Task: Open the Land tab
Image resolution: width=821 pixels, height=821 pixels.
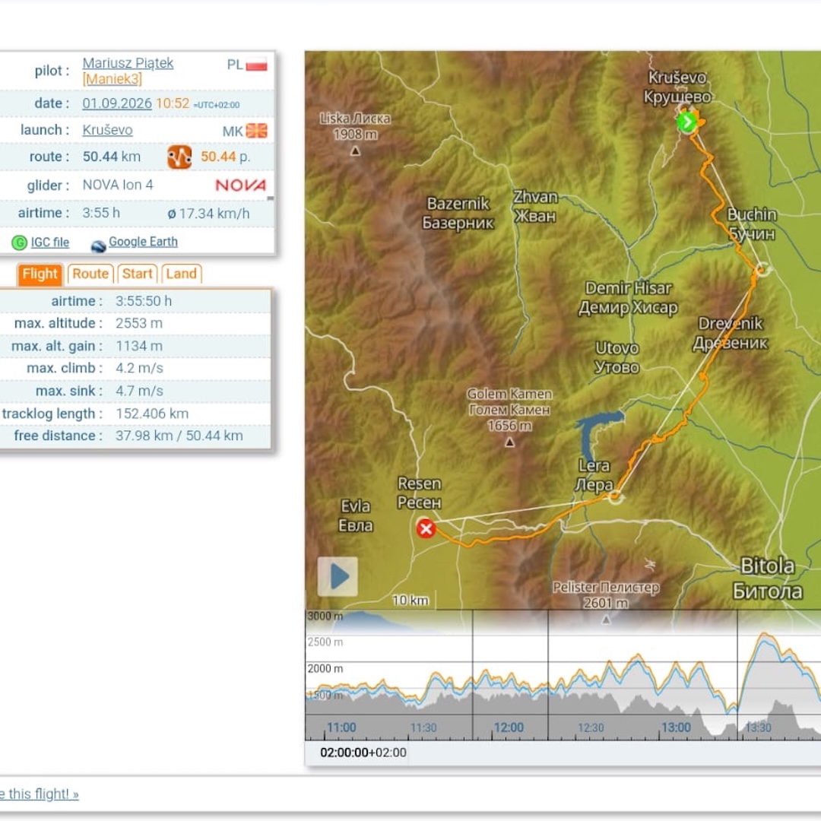Action: (181, 274)
